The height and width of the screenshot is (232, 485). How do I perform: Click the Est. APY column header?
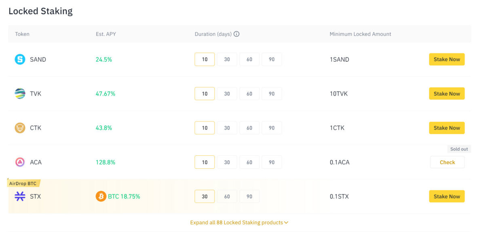pos(106,34)
